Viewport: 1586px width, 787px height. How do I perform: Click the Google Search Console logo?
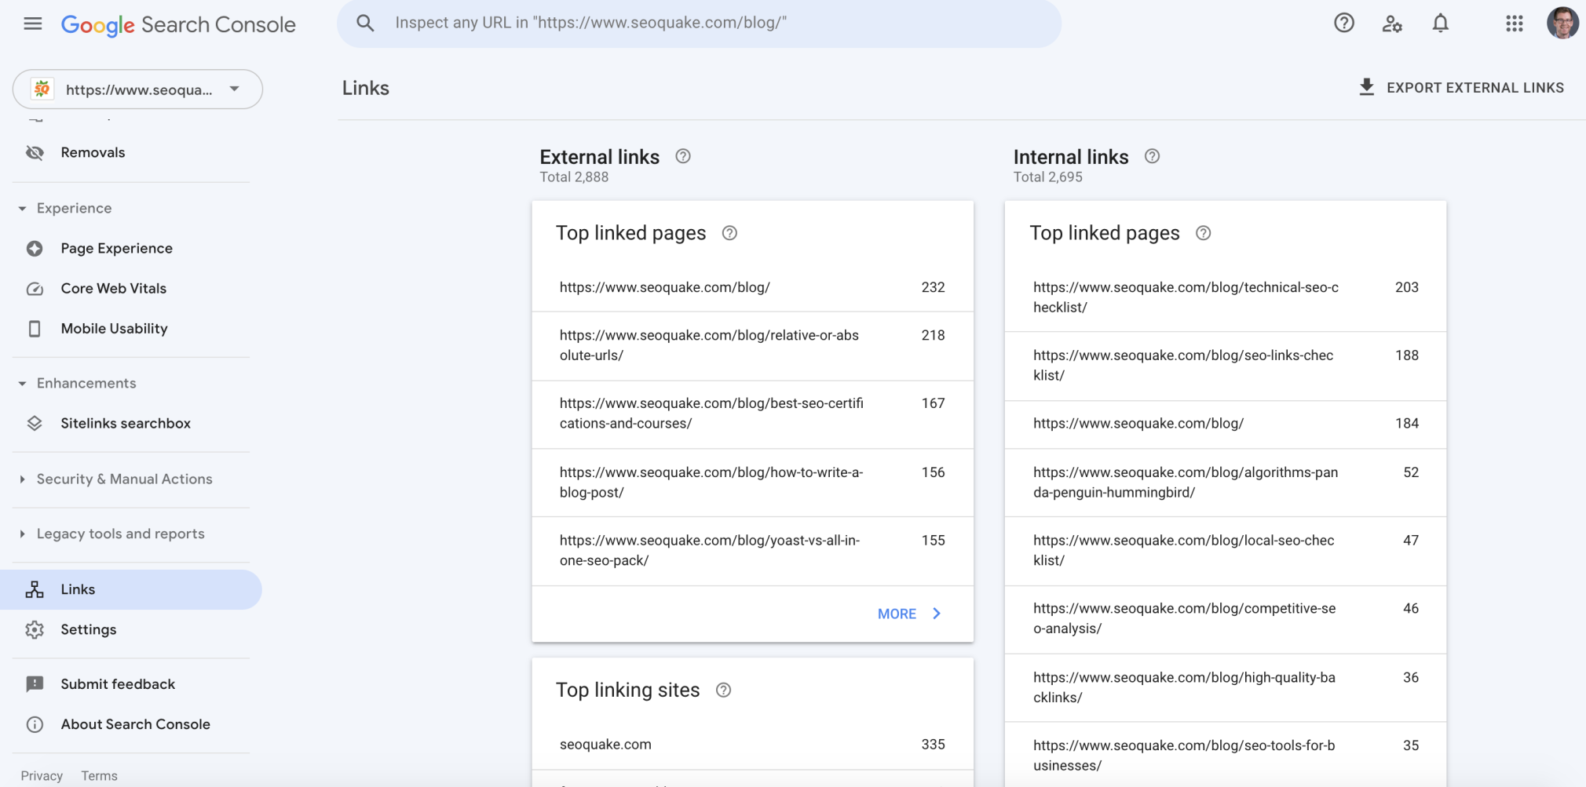pos(178,24)
